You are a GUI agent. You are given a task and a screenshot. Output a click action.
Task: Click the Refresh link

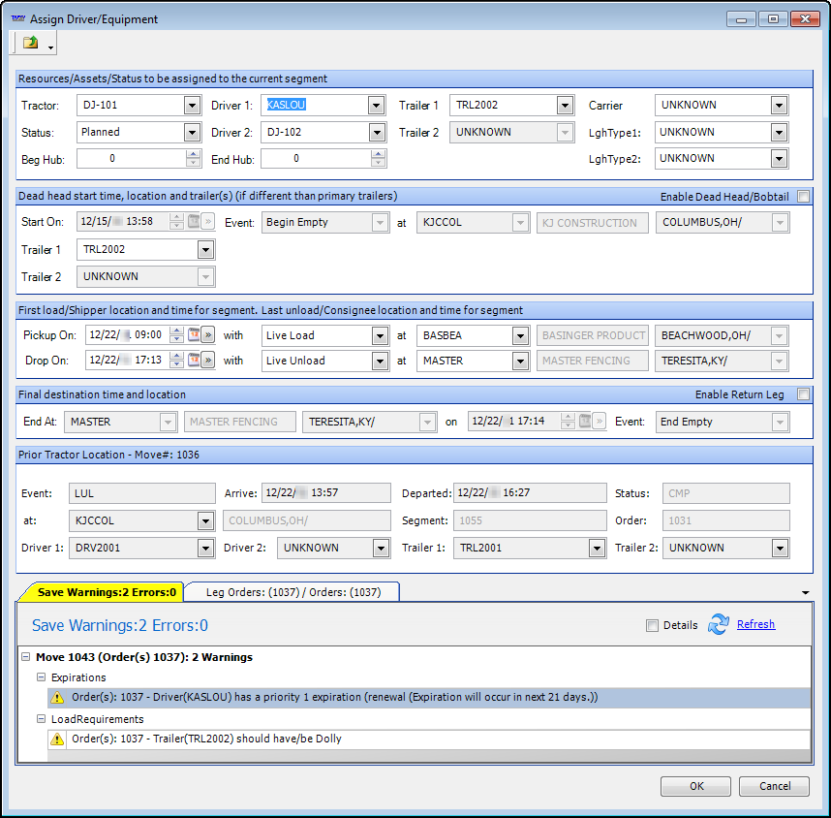coord(755,625)
